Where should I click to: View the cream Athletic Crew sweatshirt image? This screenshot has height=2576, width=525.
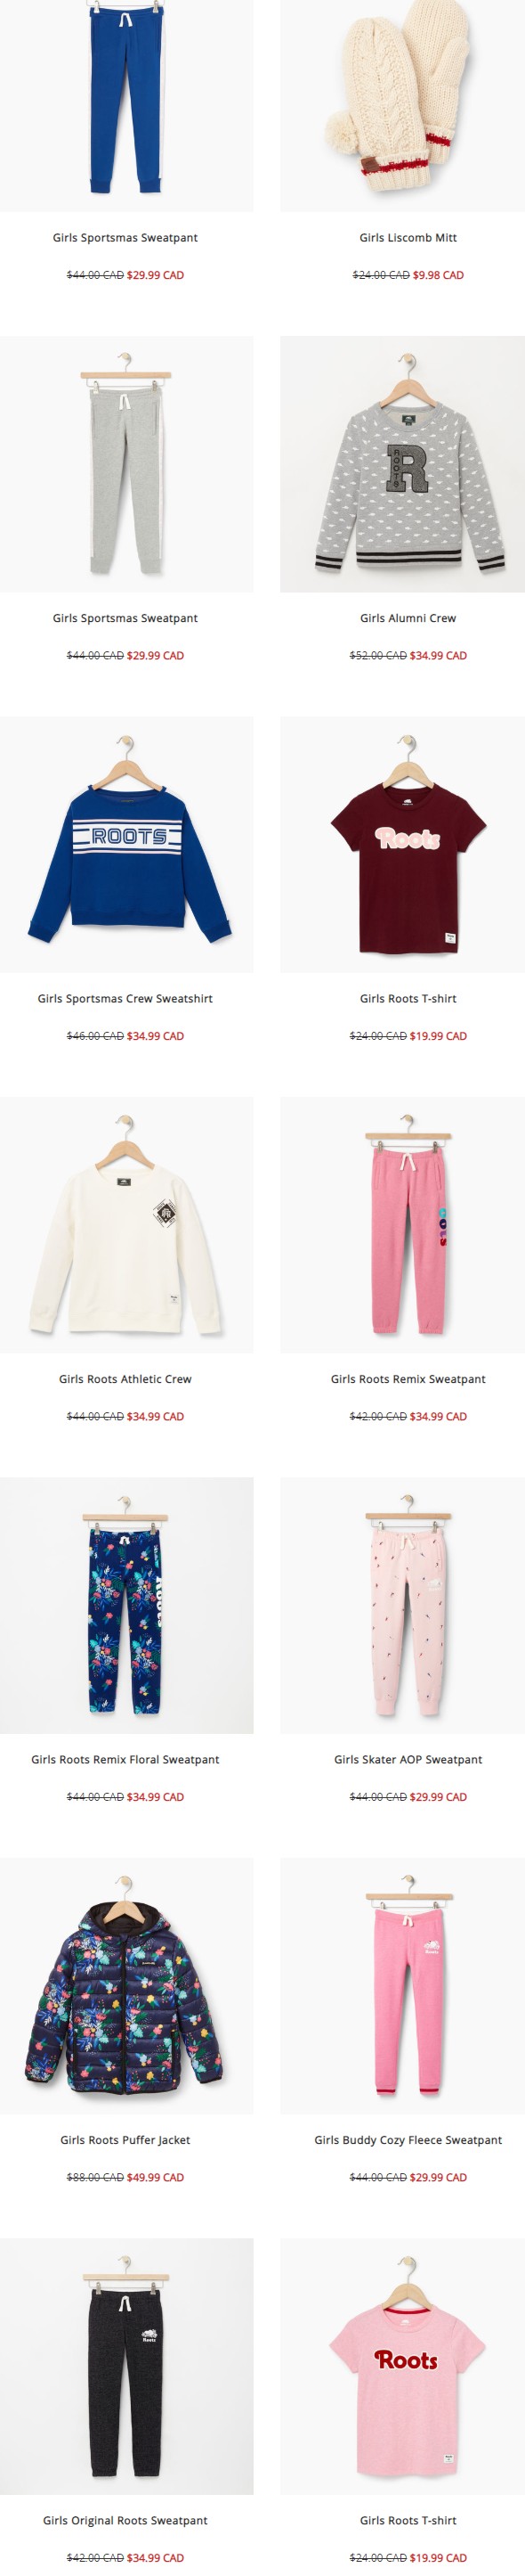(126, 1225)
